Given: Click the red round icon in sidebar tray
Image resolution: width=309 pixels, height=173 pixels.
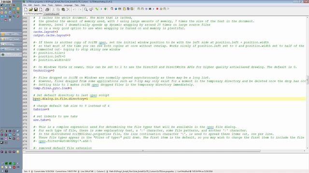Looking at the screenshot, I should coord(14,167).
